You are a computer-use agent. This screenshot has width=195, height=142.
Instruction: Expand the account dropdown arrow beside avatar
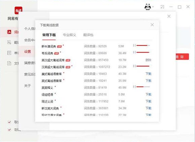pos(153,7)
